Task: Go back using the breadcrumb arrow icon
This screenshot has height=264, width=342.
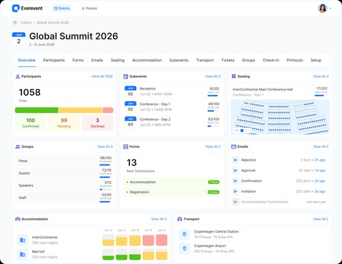Action: 15,23
